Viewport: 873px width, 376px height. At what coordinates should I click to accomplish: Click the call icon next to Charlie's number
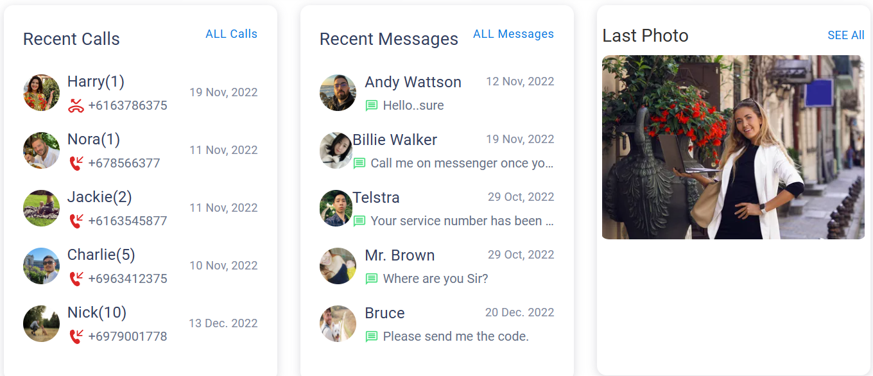76,278
